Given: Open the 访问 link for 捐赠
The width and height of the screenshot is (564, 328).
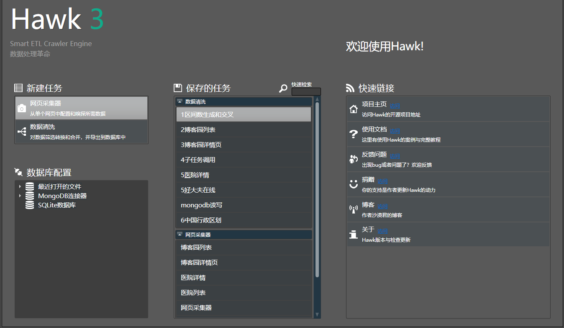Looking at the screenshot, I should [382, 181].
